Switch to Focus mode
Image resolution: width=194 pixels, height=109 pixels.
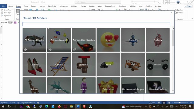point(152,103)
